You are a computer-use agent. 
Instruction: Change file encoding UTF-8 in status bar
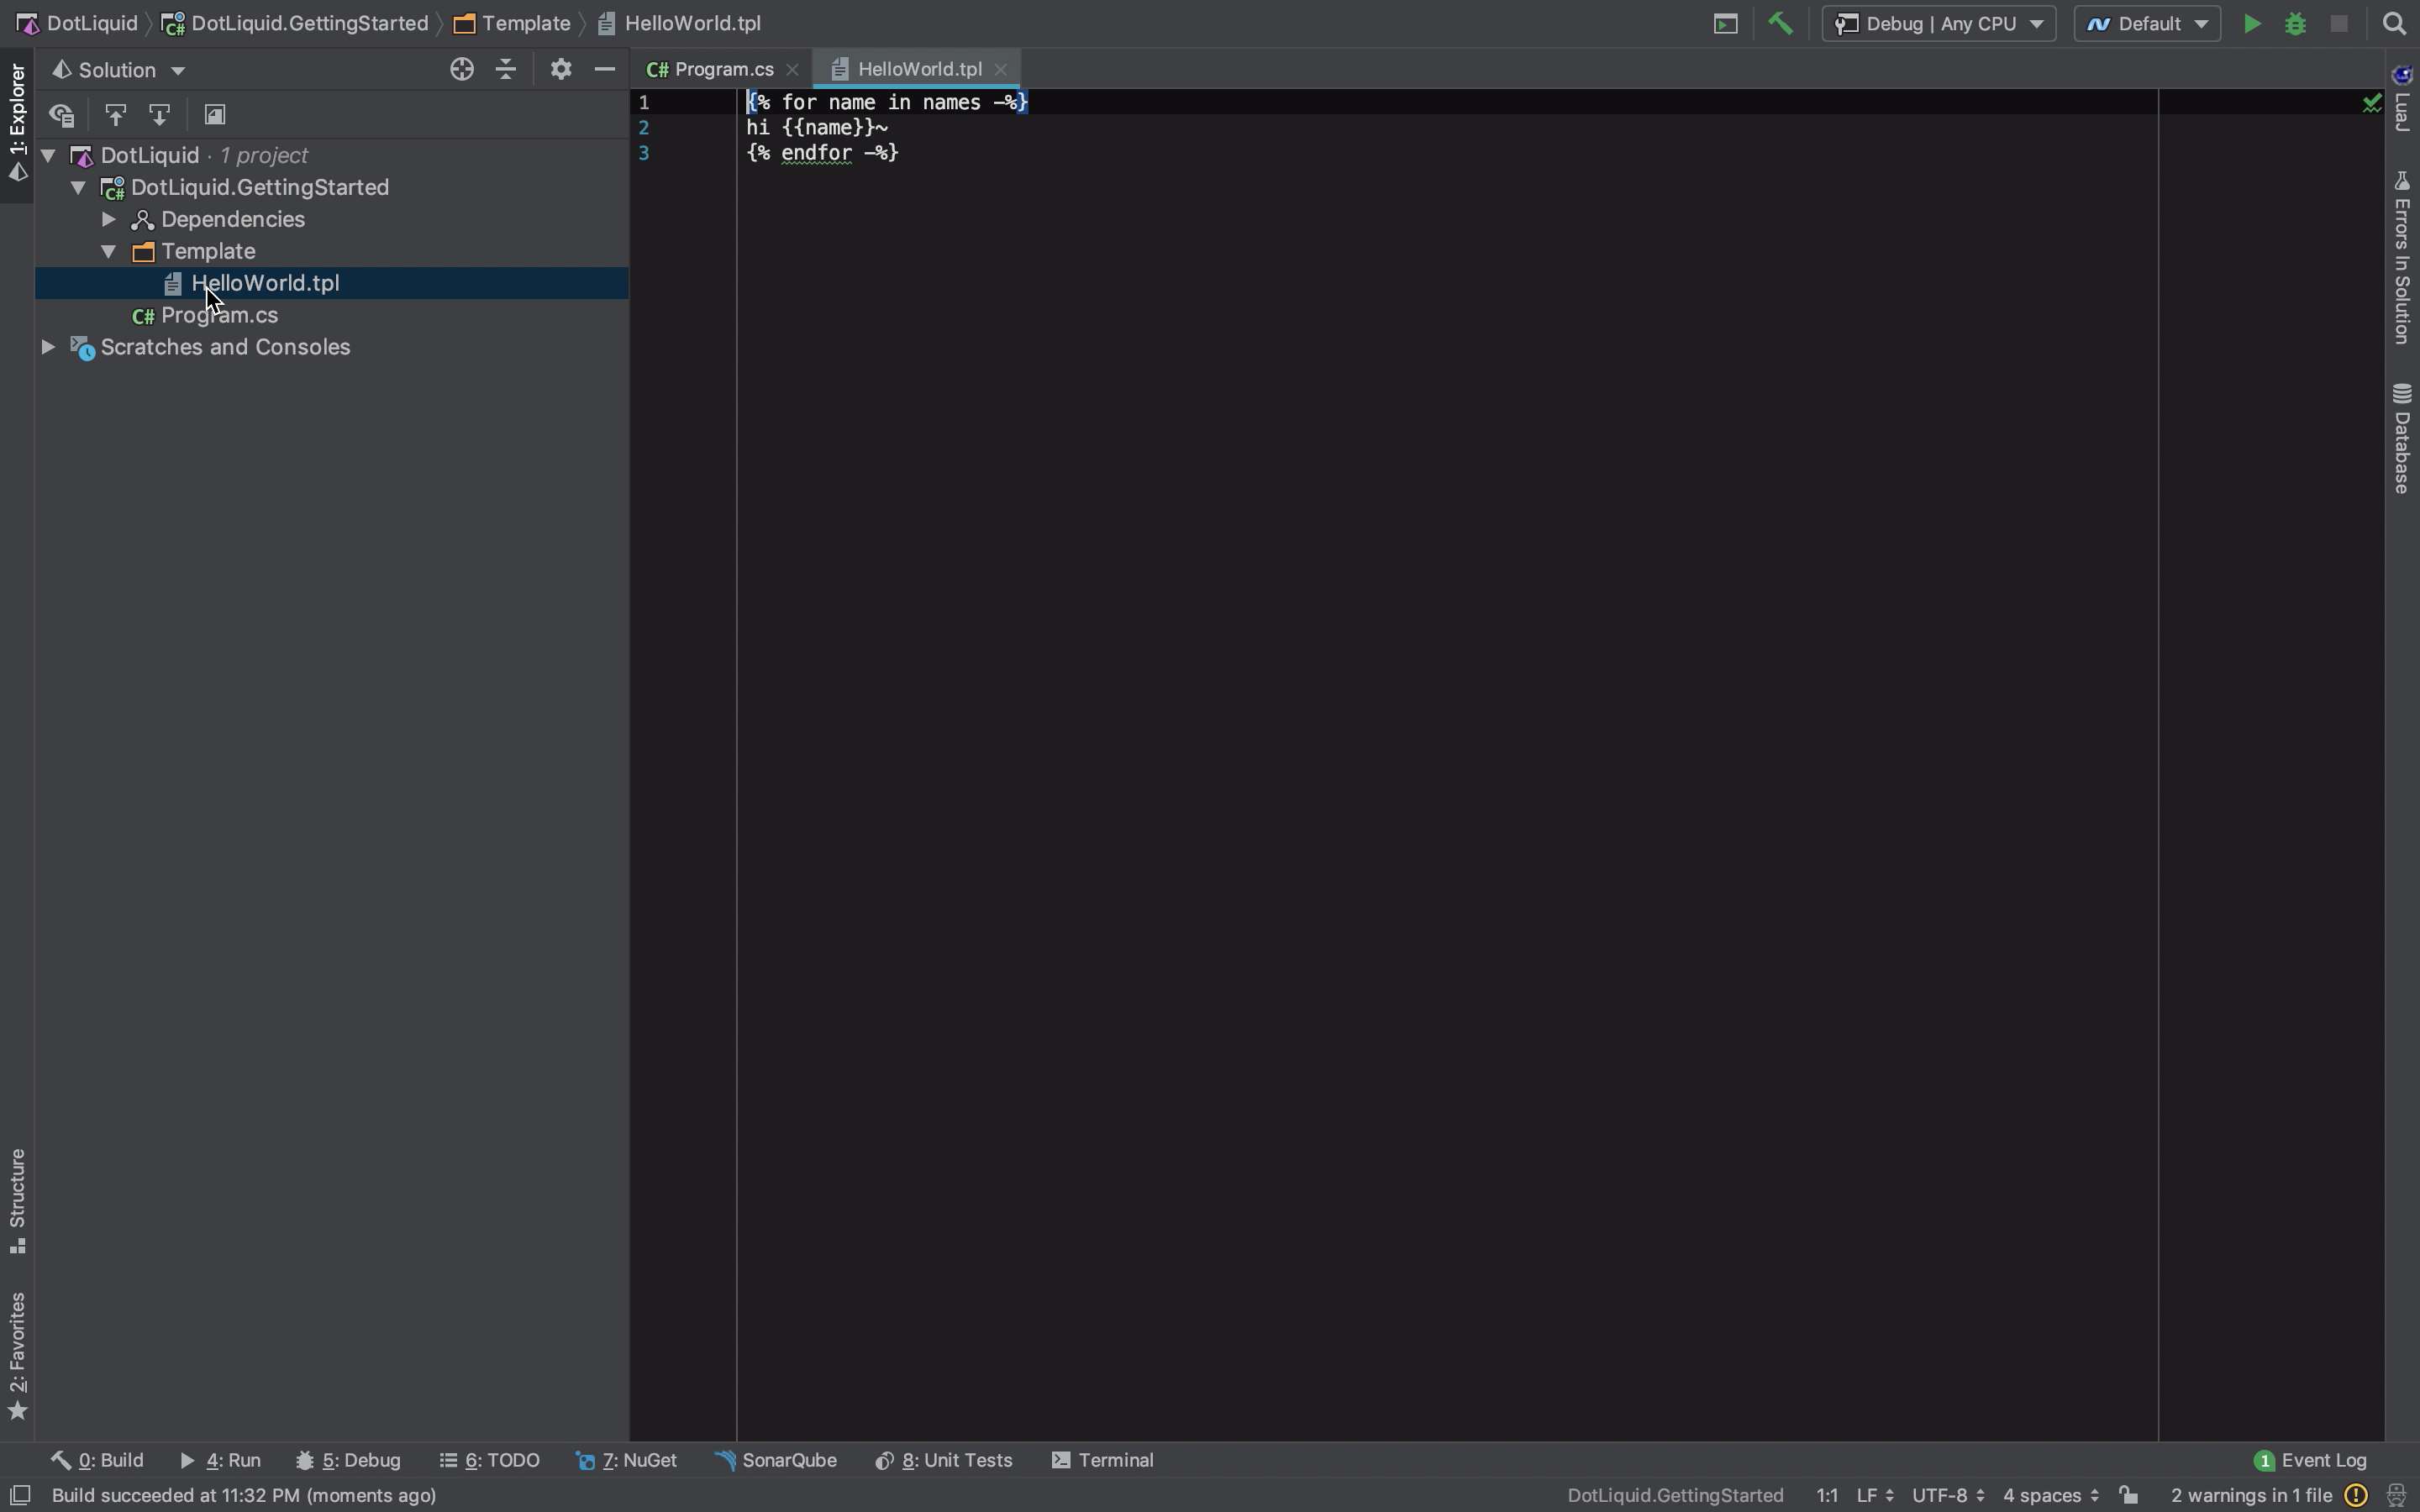(1948, 1495)
